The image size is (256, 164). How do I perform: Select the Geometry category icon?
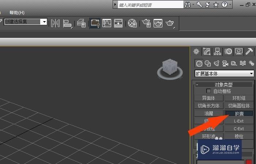click(199, 63)
